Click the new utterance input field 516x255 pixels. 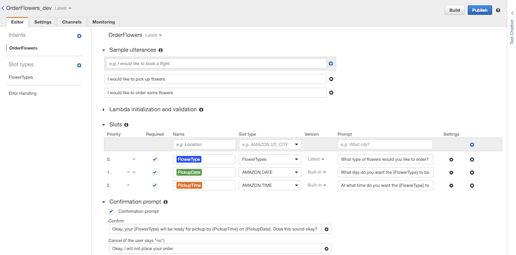pos(216,63)
